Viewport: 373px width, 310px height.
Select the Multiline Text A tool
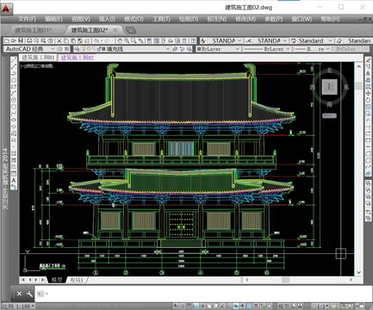tap(14, 180)
